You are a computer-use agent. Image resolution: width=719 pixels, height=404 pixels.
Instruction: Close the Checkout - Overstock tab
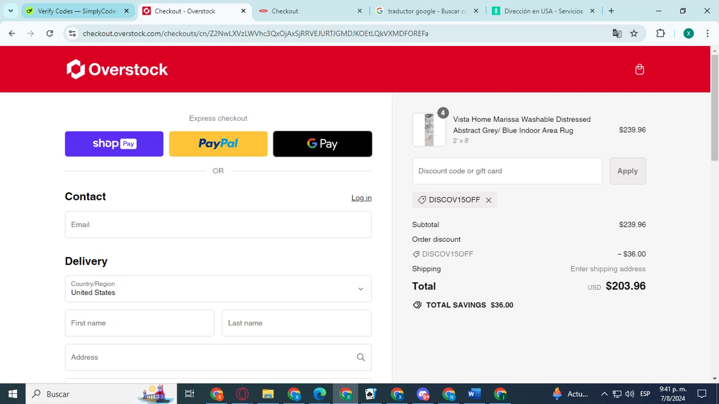243,11
